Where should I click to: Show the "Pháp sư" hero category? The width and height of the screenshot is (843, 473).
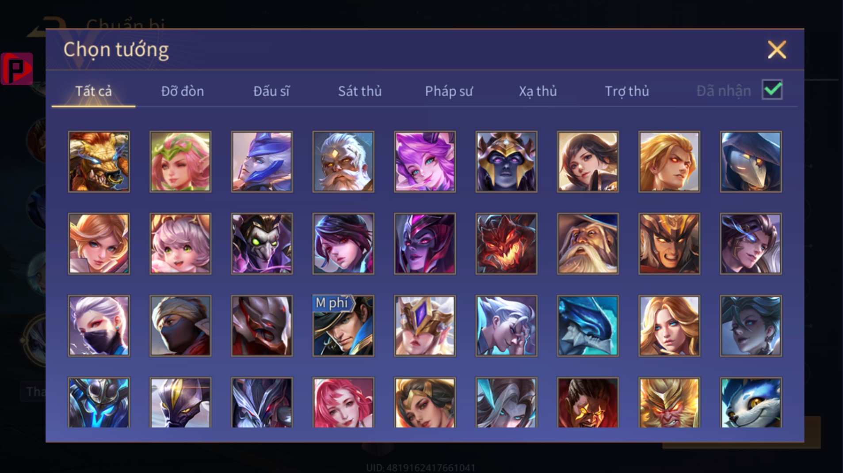pos(449,91)
